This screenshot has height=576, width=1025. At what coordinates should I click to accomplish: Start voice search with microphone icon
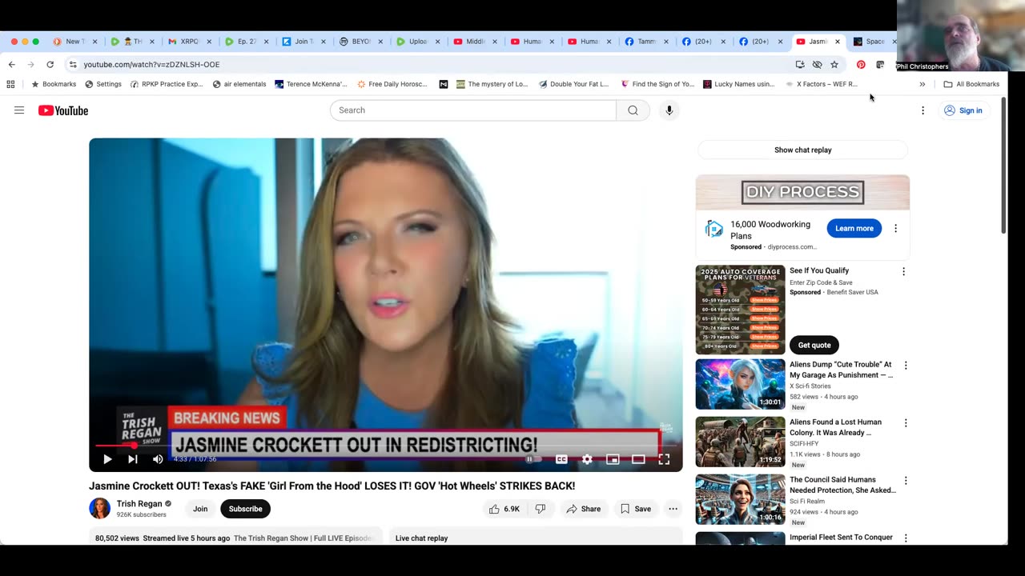(669, 110)
